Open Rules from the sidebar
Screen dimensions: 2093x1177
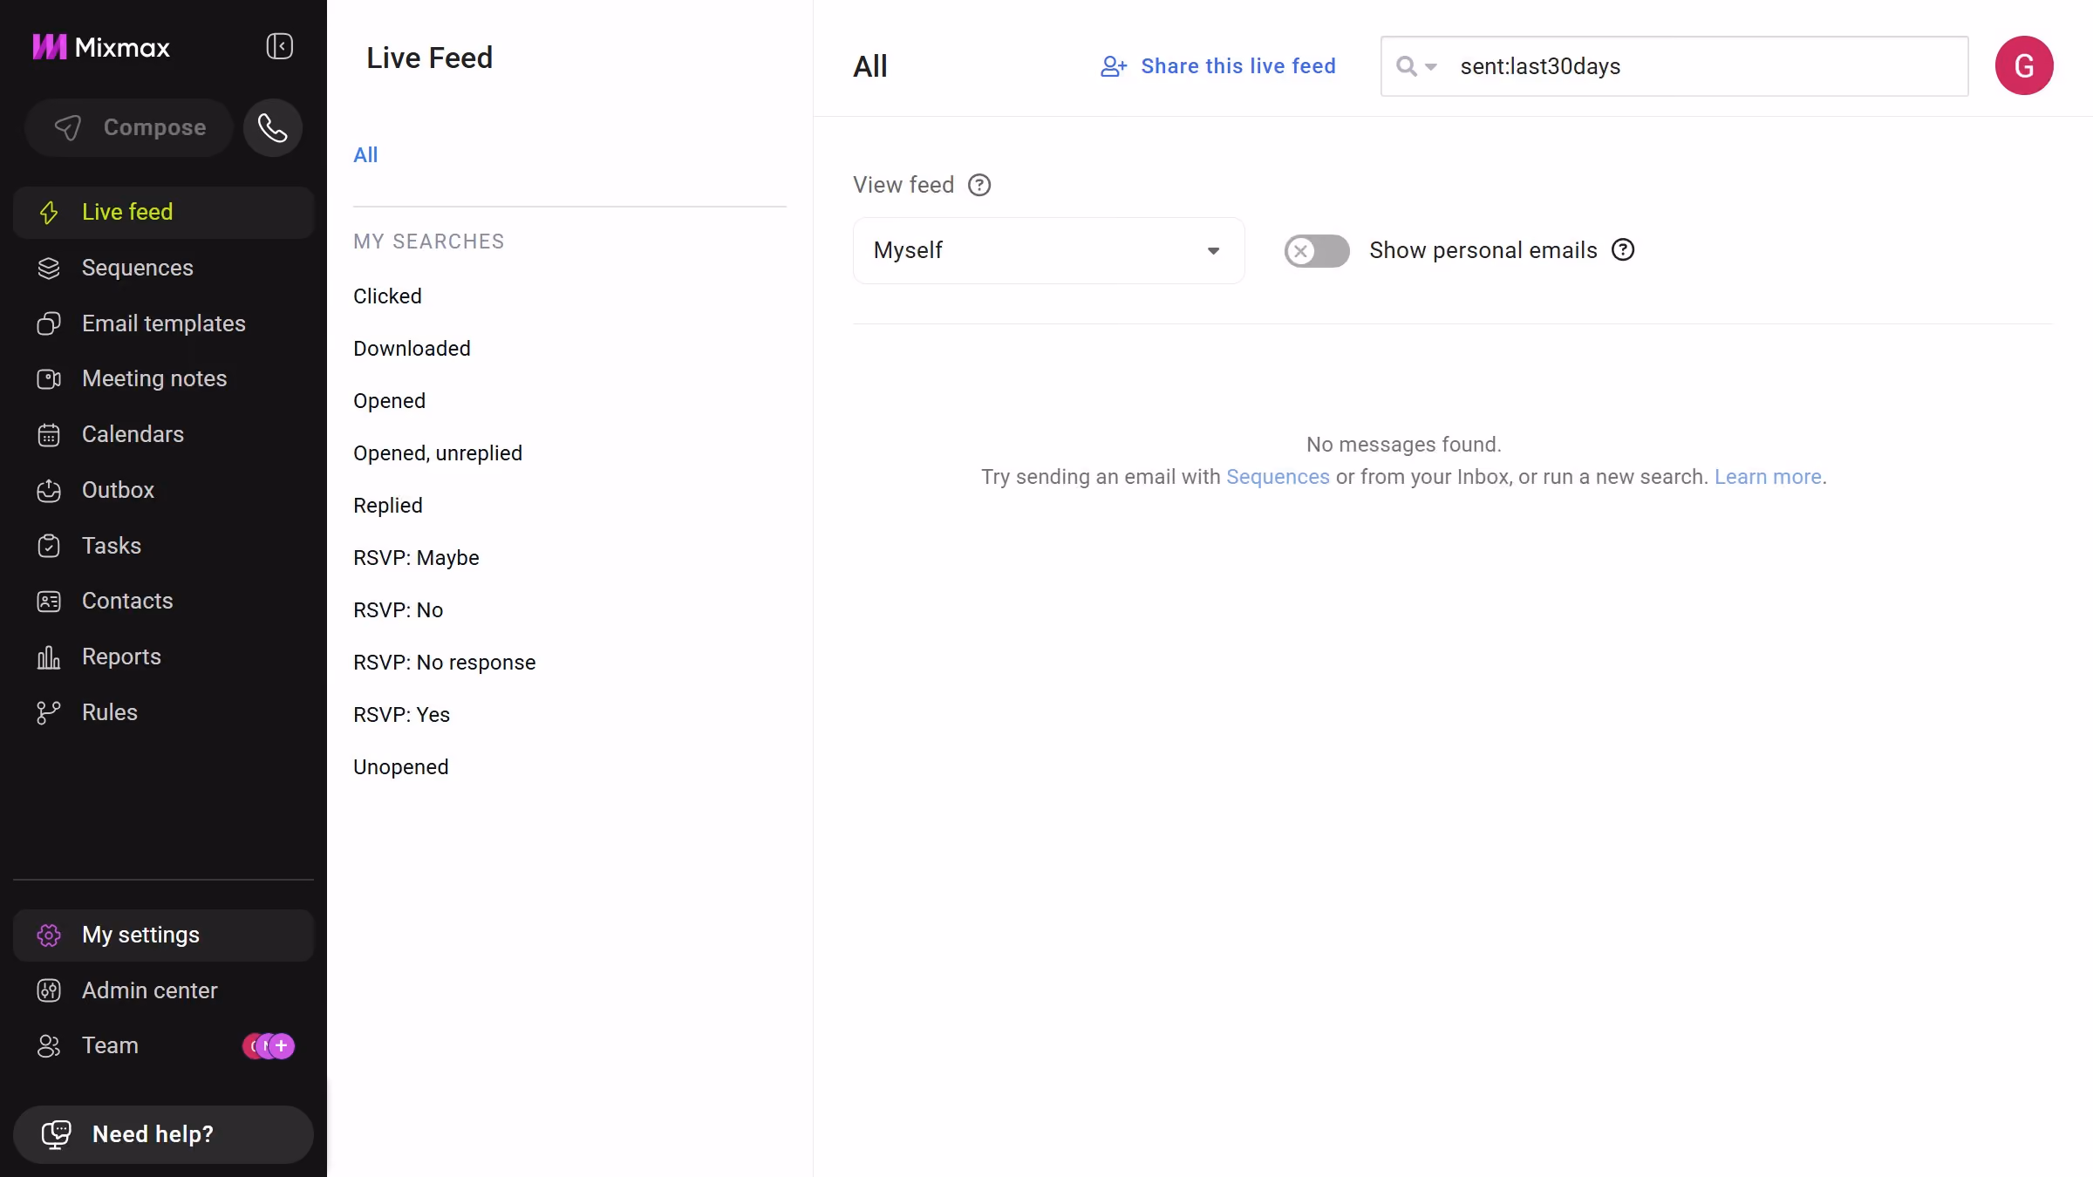pyautogui.click(x=163, y=713)
